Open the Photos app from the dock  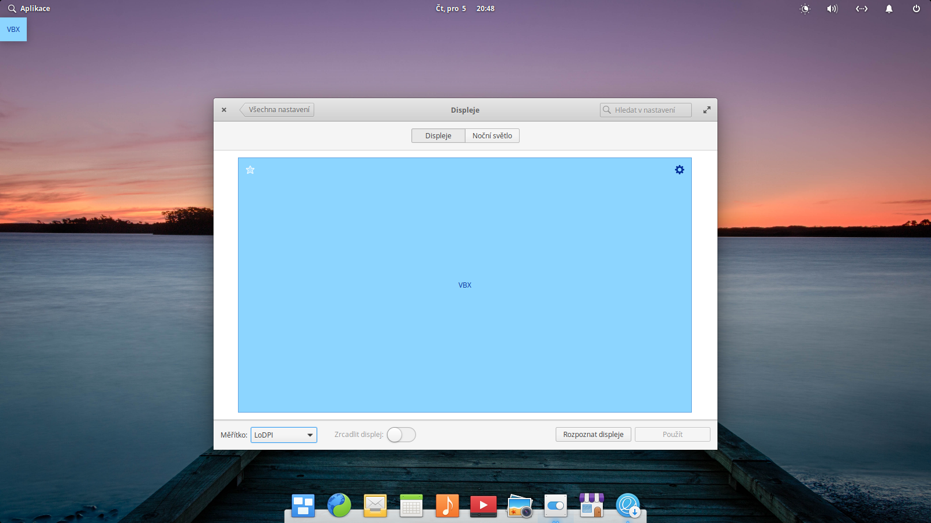coord(520,506)
